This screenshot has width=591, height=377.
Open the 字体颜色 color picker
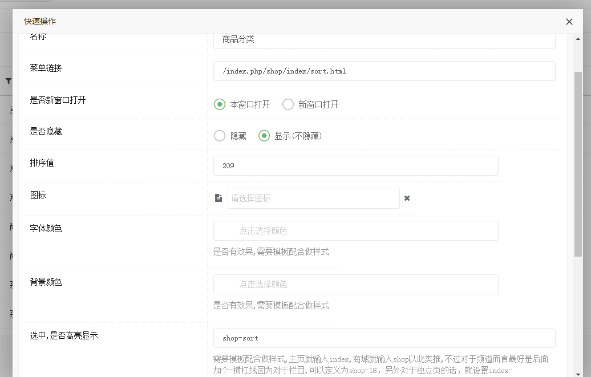355,231
